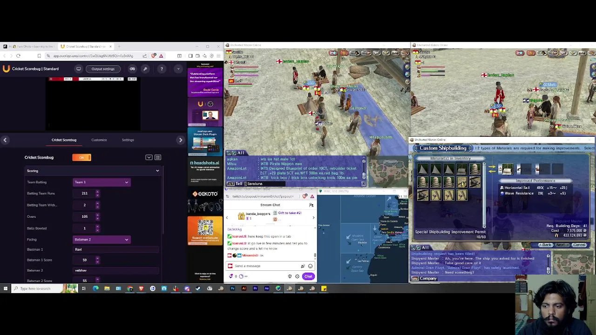This screenshot has width=596, height=335.
Task: Increase the Batsman 1 Score value
Action: point(97,258)
